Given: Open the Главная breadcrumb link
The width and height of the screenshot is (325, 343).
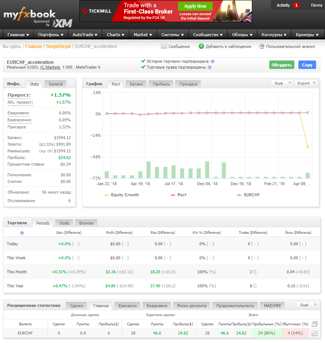Looking at the screenshot, I should pos(33,46).
